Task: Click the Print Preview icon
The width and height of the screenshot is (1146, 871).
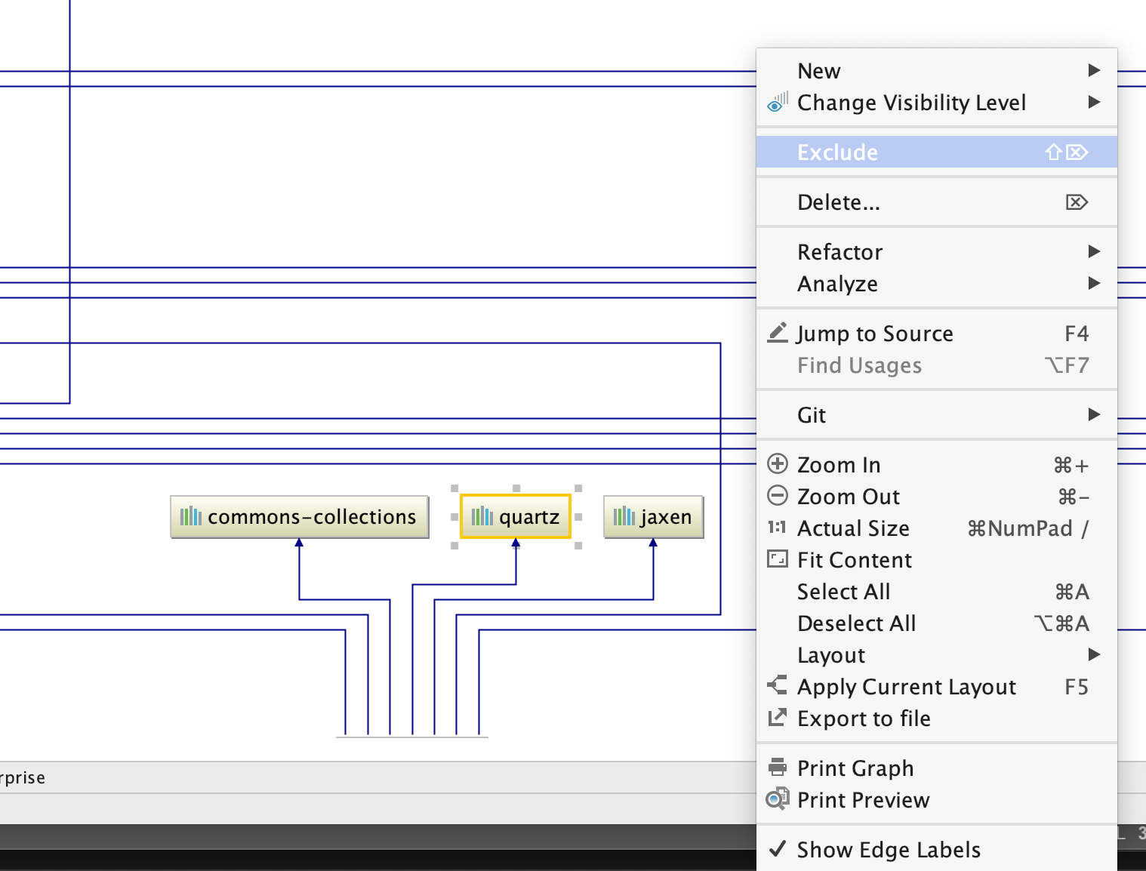Action: point(777,799)
